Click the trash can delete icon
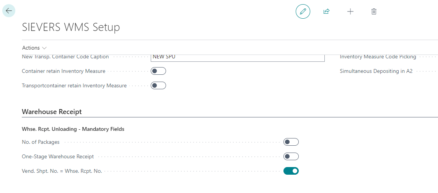 click(x=374, y=11)
